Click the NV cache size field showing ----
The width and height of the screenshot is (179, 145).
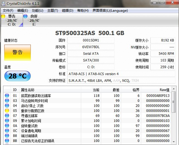coord(163,47)
